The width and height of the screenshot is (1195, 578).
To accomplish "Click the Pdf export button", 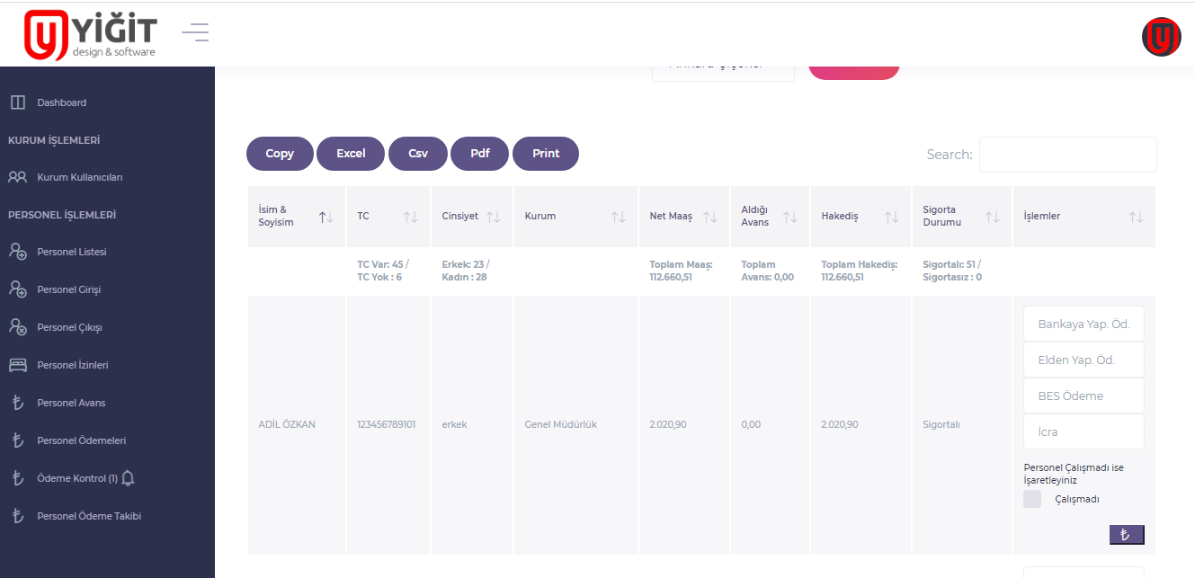I will pyautogui.click(x=480, y=154).
